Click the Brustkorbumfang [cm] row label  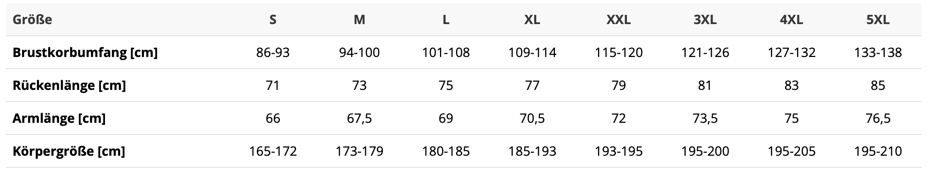(x=85, y=53)
